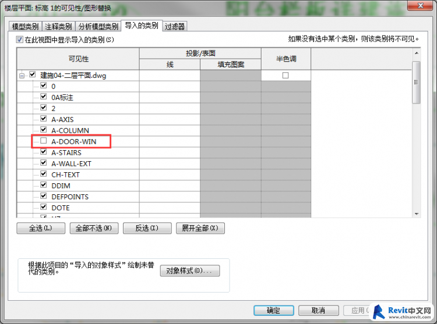This screenshot has width=437, height=324.
Task: Uncheck layer 0 visibility checkbox
Action: point(44,86)
